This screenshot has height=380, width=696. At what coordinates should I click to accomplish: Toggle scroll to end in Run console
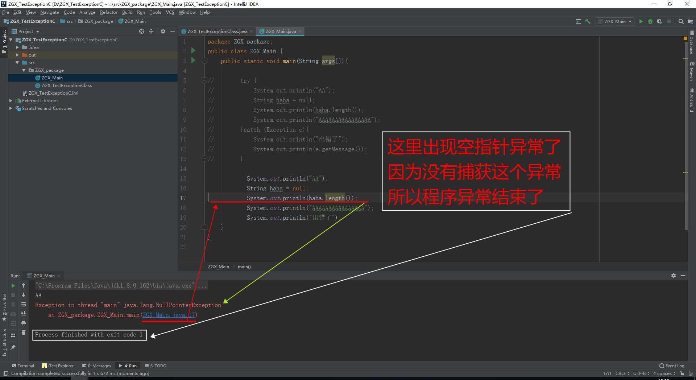(24, 314)
